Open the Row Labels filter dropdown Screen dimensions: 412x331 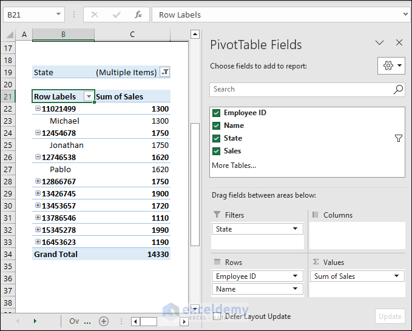[x=89, y=96]
